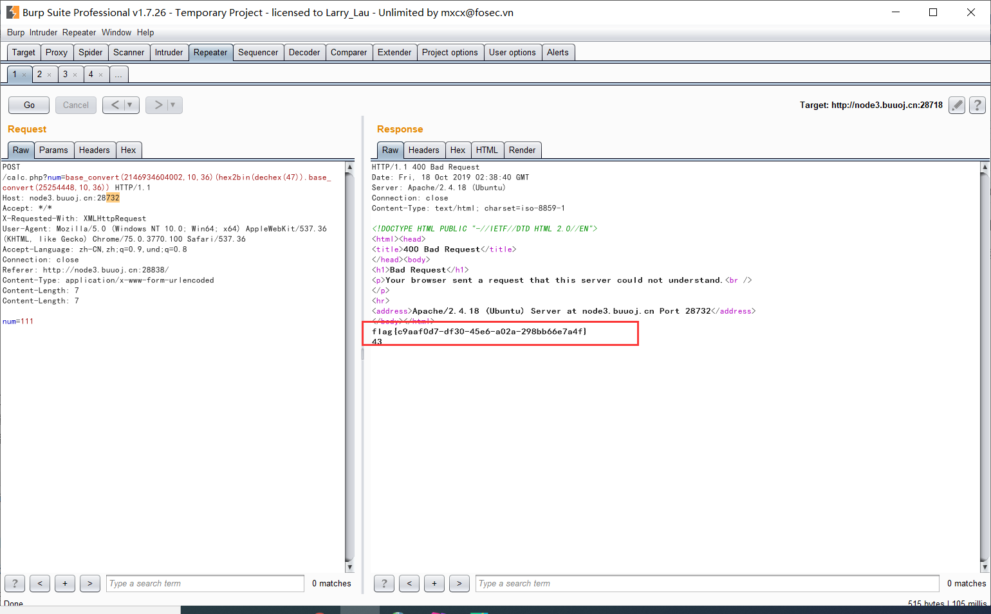Close Repeater tab 2 with its x
Image resolution: width=991 pixels, height=614 pixels.
coord(49,75)
